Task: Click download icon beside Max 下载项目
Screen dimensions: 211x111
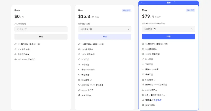Action: click(x=143, y=64)
